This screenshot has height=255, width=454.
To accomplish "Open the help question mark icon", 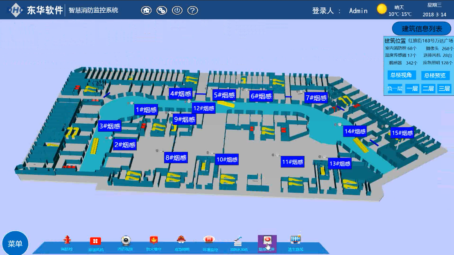I will point(193,11).
